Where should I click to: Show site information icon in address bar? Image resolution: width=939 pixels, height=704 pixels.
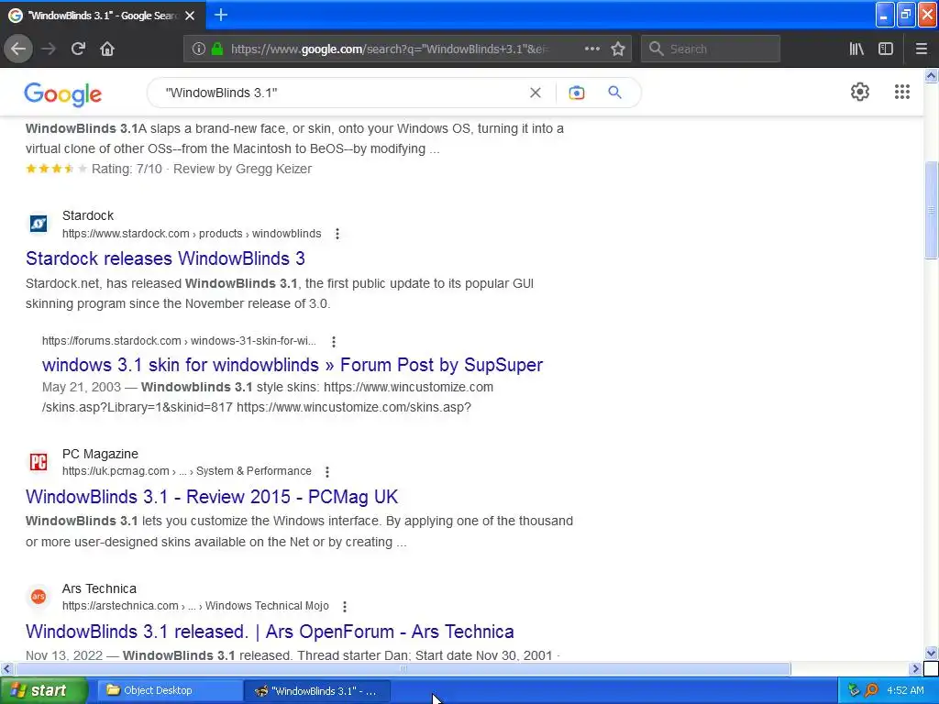[x=198, y=49]
